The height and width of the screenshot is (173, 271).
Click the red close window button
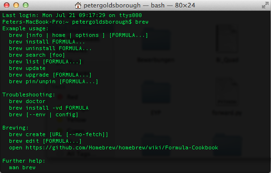pyautogui.click(x=7, y=5)
